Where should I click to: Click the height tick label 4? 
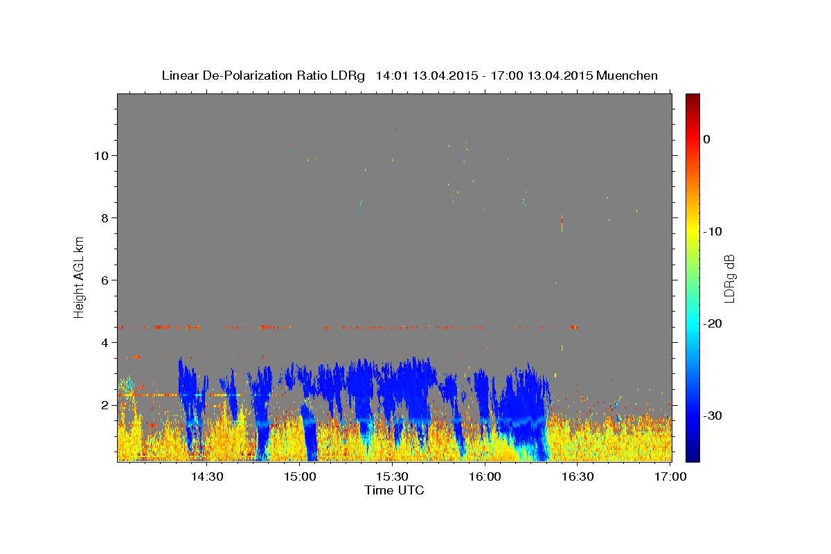(x=105, y=342)
